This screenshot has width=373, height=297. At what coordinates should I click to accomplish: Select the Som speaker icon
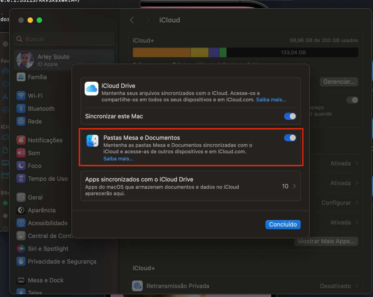click(21, 153)
